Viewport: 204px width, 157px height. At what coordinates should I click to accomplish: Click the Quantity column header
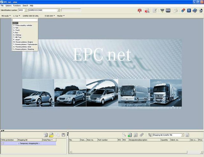point(165,140)
